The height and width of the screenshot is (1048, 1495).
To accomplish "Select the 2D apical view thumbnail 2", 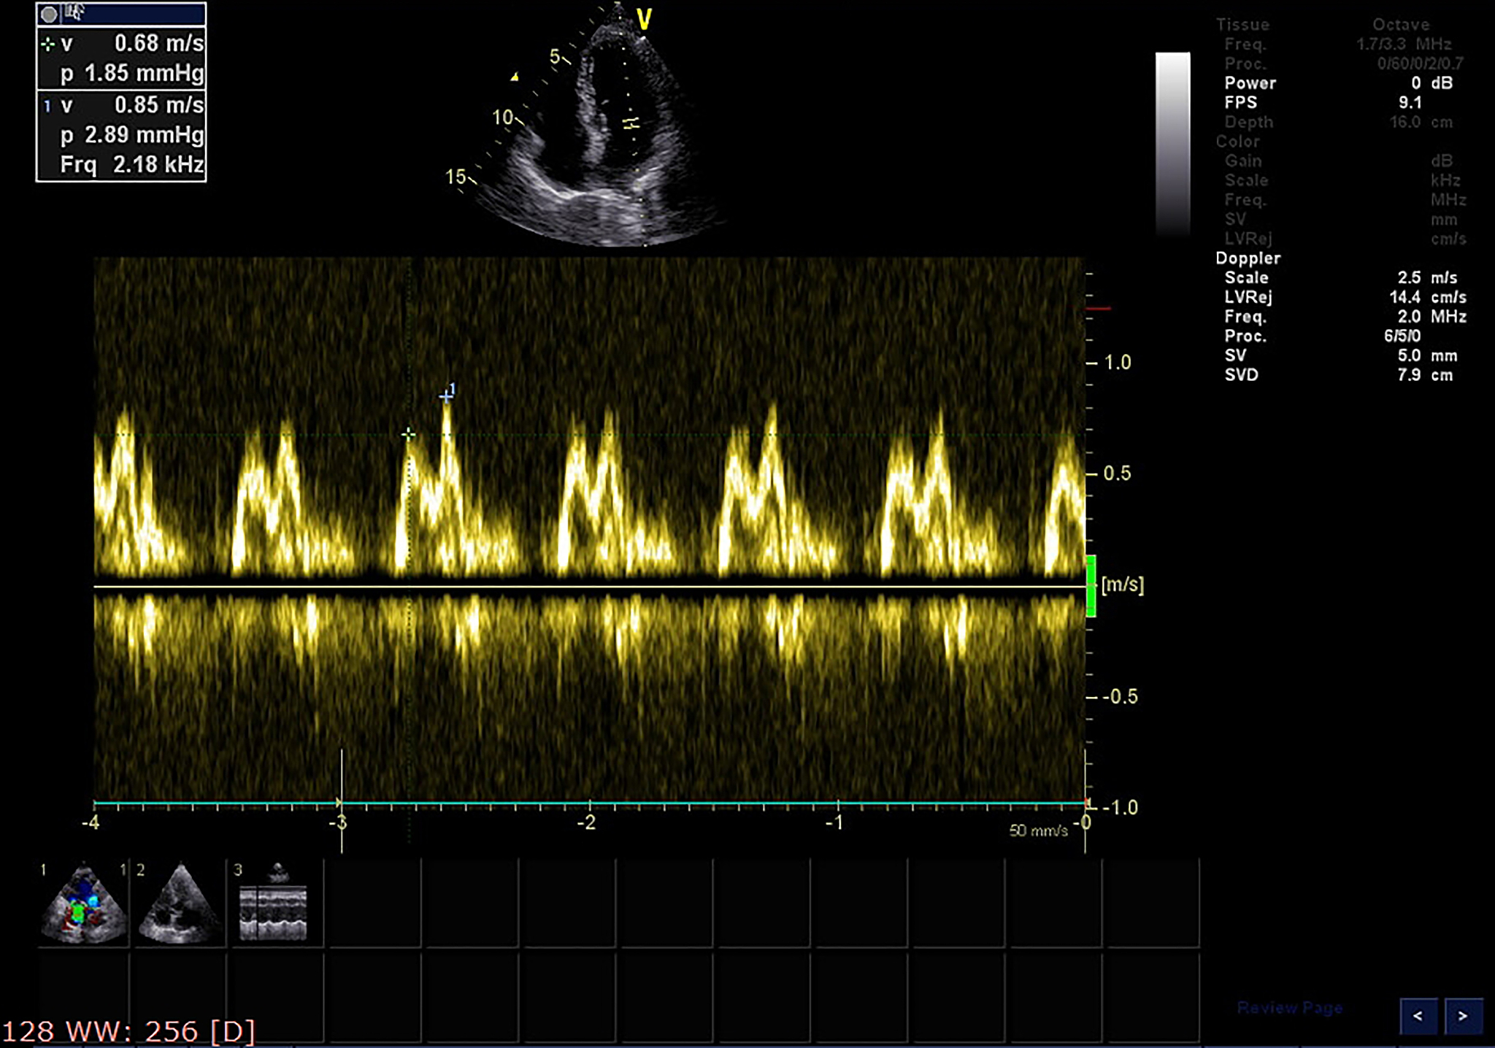I will point(180,903).
